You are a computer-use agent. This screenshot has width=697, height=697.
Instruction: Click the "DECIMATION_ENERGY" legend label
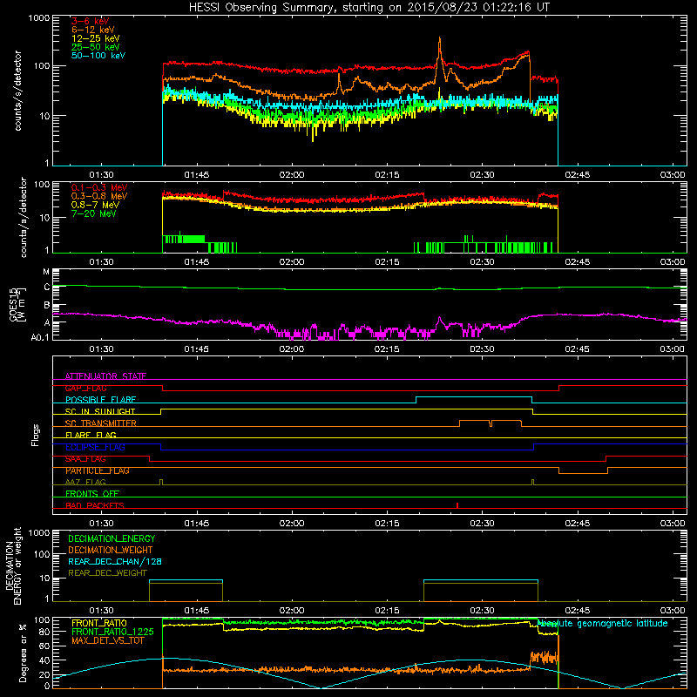point(112,538)
